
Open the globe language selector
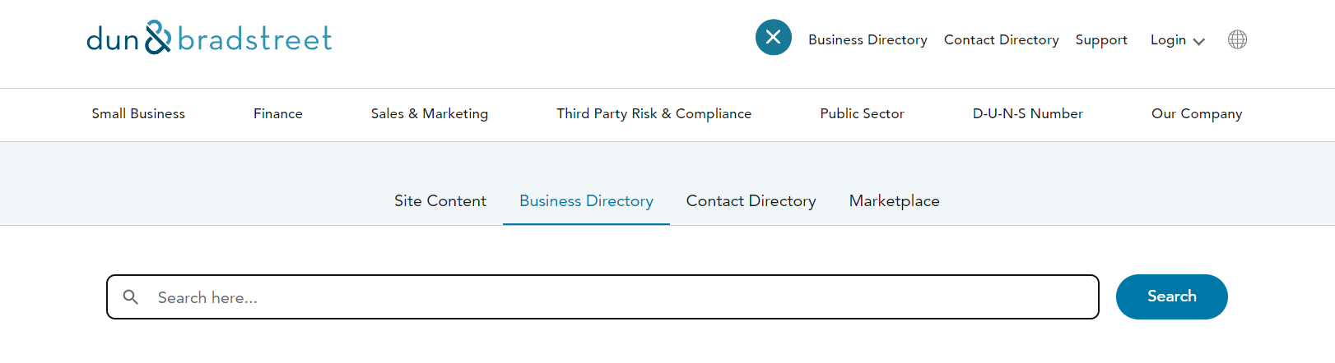[1237, 39]
